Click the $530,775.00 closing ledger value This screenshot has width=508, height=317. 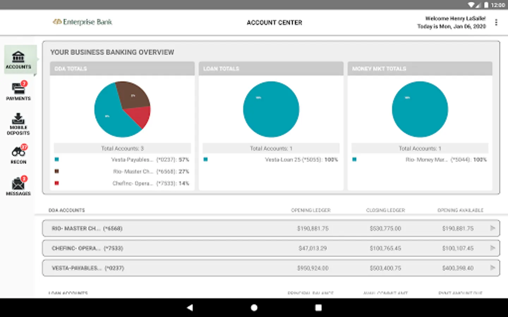tap(386, 229)
